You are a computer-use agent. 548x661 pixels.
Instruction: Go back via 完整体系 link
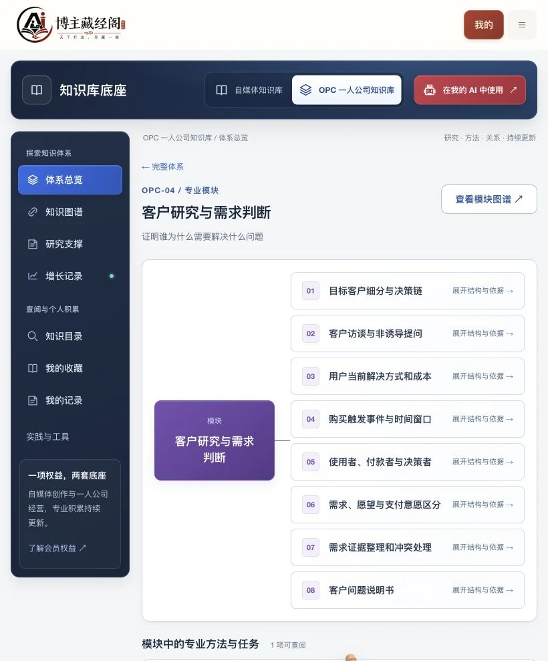[162, 167]
